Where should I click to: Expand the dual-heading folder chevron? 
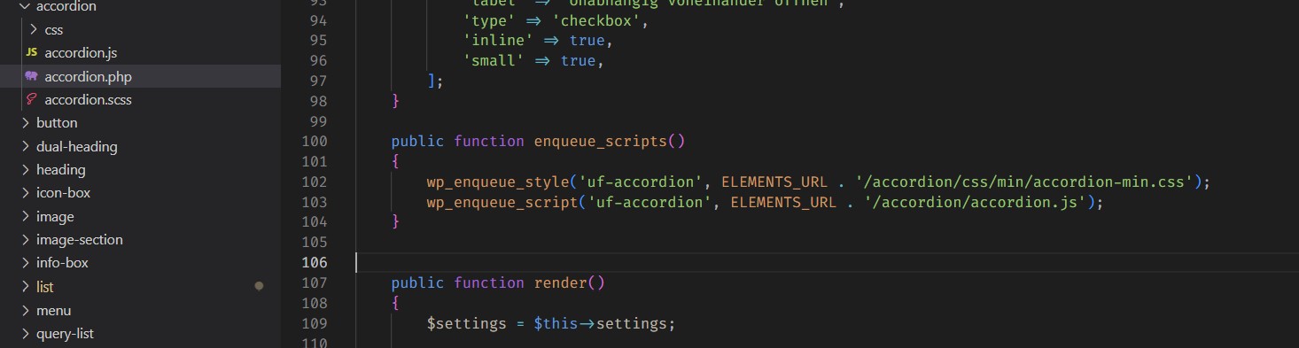click(x=24, y=147)
